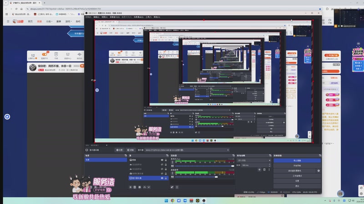This screenshot has height=204, width=364.
Task: Stop streaming in OBS controls
Action: click(297, 160)
